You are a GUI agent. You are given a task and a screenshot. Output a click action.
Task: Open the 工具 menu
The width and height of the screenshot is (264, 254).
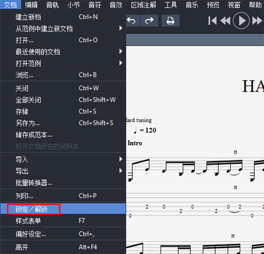coord(171,5)
